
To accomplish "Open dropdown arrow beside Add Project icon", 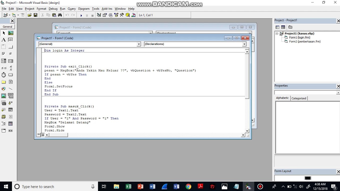I will pyautogui.click(x=10, y=15).
